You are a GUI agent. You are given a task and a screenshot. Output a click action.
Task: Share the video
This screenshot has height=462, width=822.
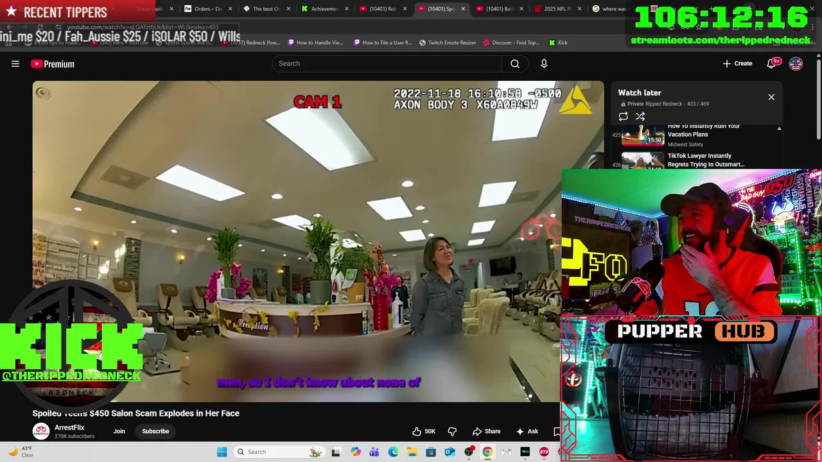click(x=487, y=431)
